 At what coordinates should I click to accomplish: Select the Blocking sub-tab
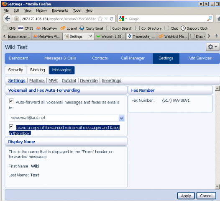[x=38, y=70]
